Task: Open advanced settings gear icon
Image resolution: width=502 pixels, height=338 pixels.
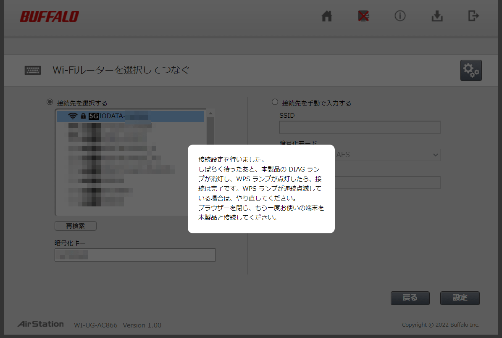Action: 471,71
